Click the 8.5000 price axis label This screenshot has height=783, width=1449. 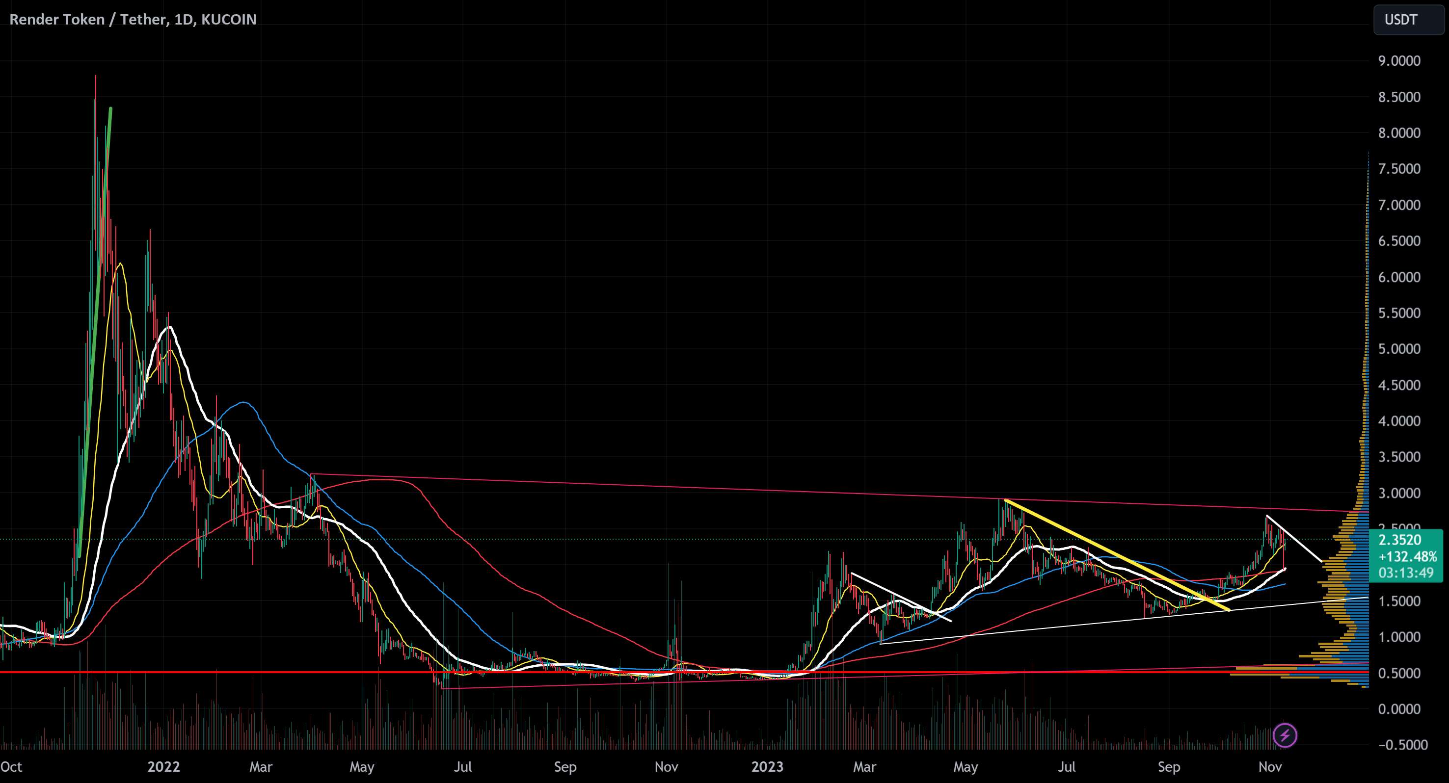pyautogui.click(x=1399, y=97)
